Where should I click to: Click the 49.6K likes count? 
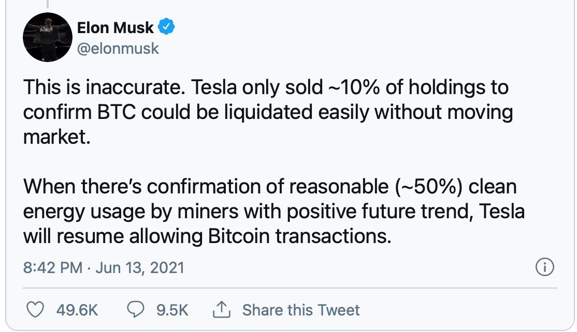pyautogui.click(x=76, y=310)
